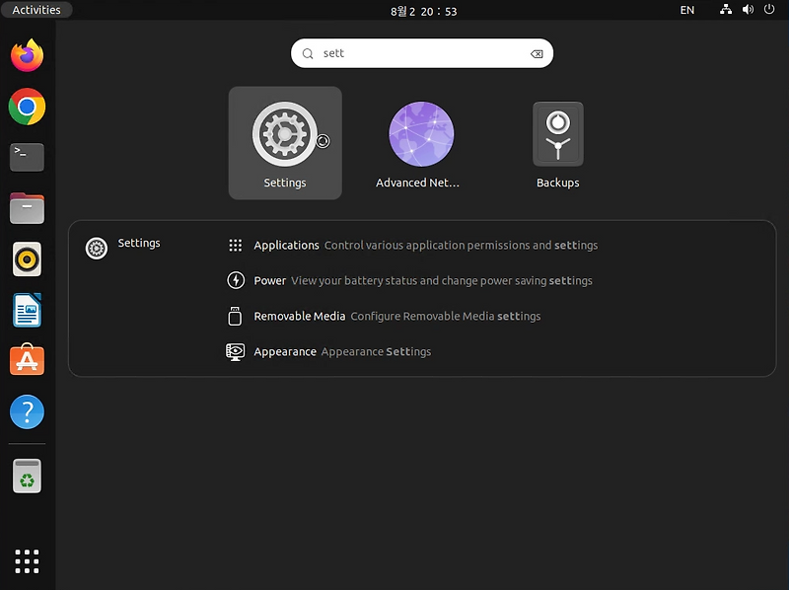This screenshot has width=789, height=590.
Task: Launch the Advanced Network Configuration app
Action: click(x=421, y=134)
